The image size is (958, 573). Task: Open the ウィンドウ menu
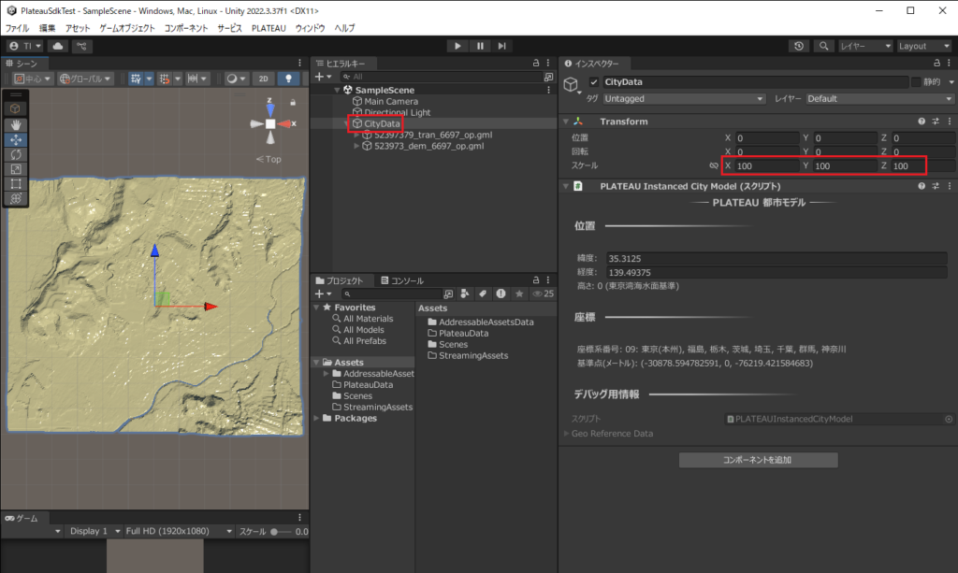coord(310,28)
